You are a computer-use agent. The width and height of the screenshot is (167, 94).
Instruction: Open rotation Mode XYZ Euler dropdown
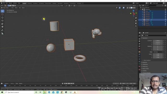[x=158, y=52]
